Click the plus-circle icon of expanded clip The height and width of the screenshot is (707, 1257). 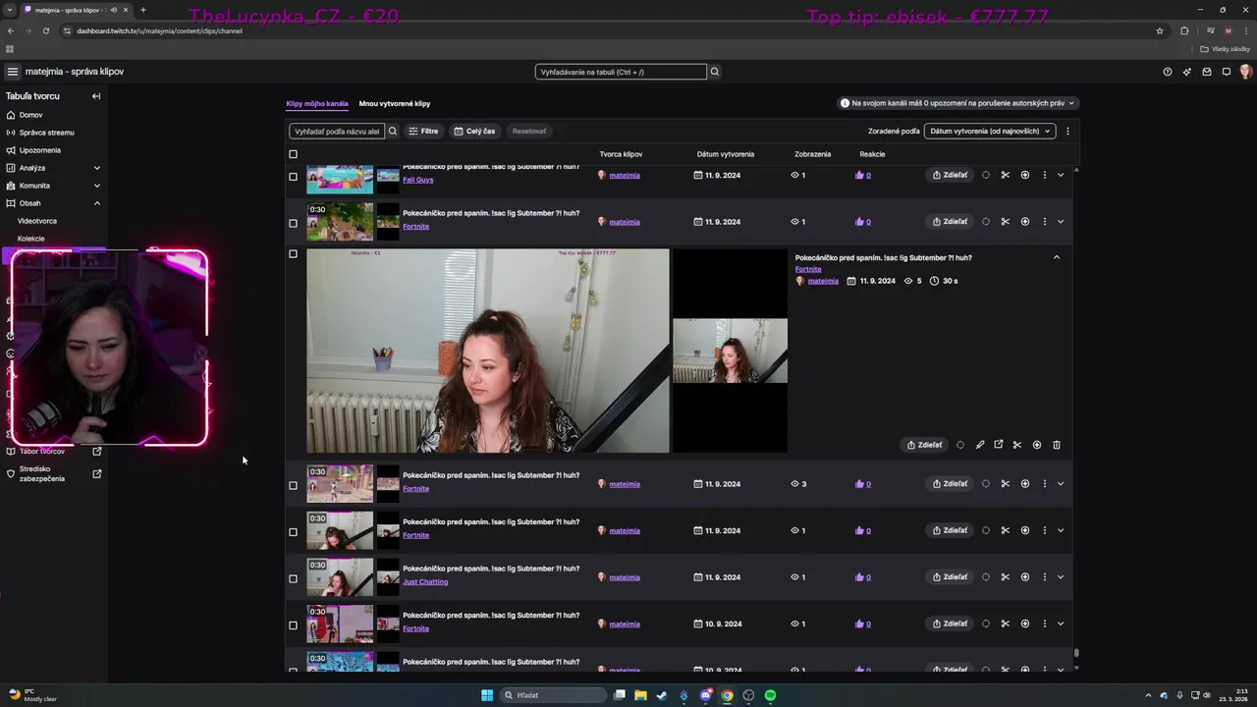point(1037,445)
